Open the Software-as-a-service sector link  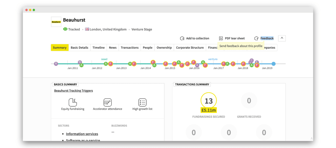(x=83, y=140)
